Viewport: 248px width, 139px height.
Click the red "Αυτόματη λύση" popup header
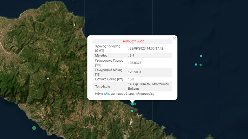(x=134, y=41)
